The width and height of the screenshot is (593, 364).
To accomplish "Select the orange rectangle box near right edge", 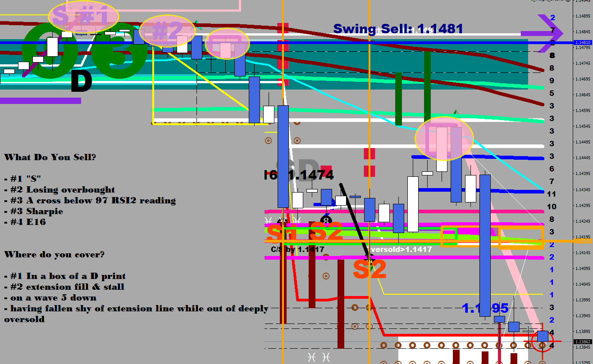I will point(521,238).
